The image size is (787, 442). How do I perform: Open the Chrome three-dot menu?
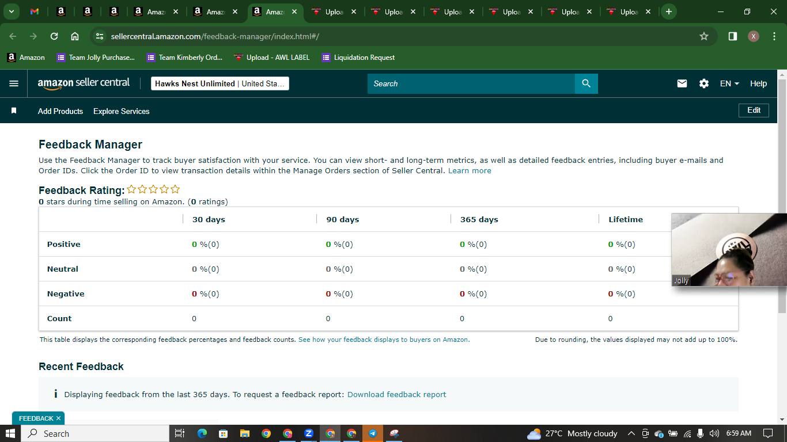[x=774, y=36]
